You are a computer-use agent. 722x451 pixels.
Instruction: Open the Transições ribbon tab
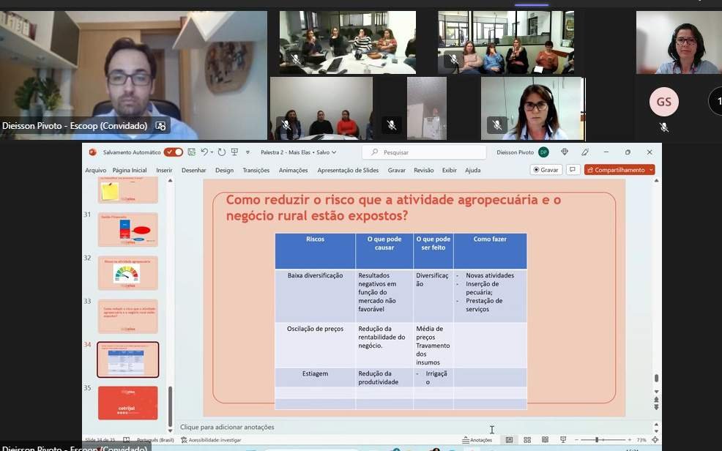[256, 171]
